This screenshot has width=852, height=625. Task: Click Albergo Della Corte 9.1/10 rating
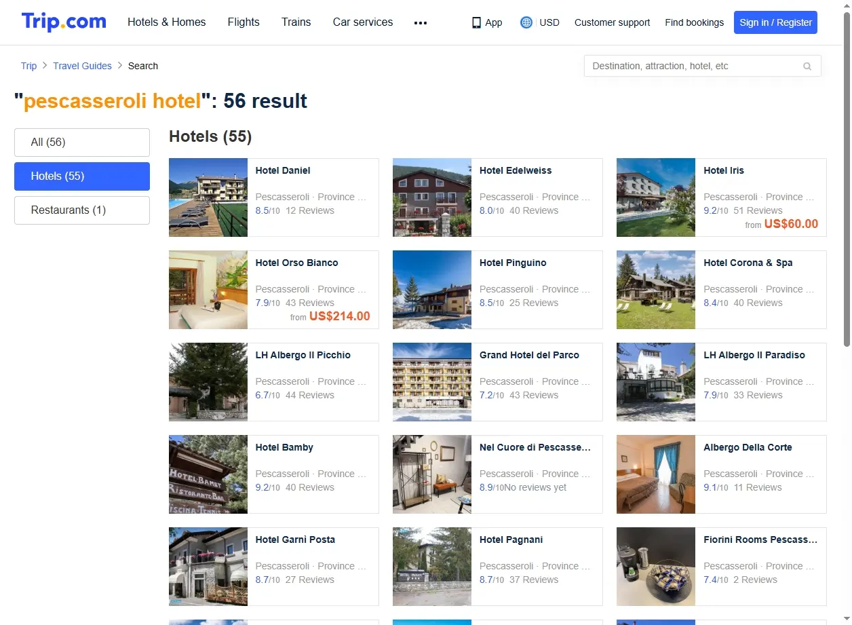click(x=716, y=487)
